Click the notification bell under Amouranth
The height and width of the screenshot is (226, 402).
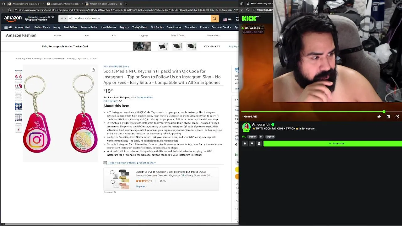click(x=245, y=143)
